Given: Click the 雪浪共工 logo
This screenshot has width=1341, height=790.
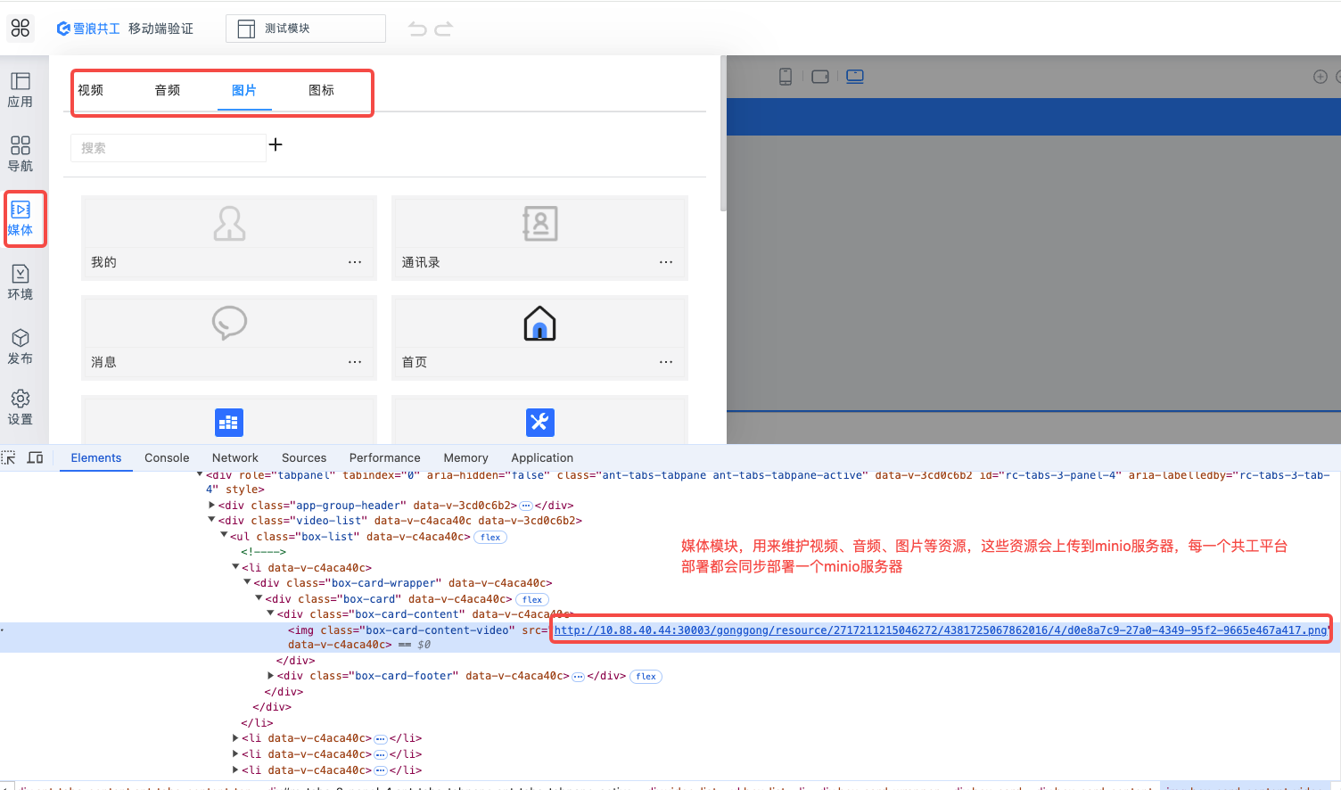Looking at the screenshot, I should [x=88, y=29].
